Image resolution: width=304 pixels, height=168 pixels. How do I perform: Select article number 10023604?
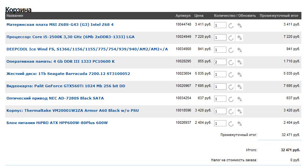(183, 73)
